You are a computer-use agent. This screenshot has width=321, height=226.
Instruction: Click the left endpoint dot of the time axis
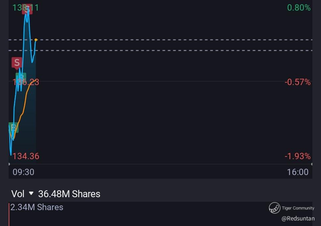[9, 164]
